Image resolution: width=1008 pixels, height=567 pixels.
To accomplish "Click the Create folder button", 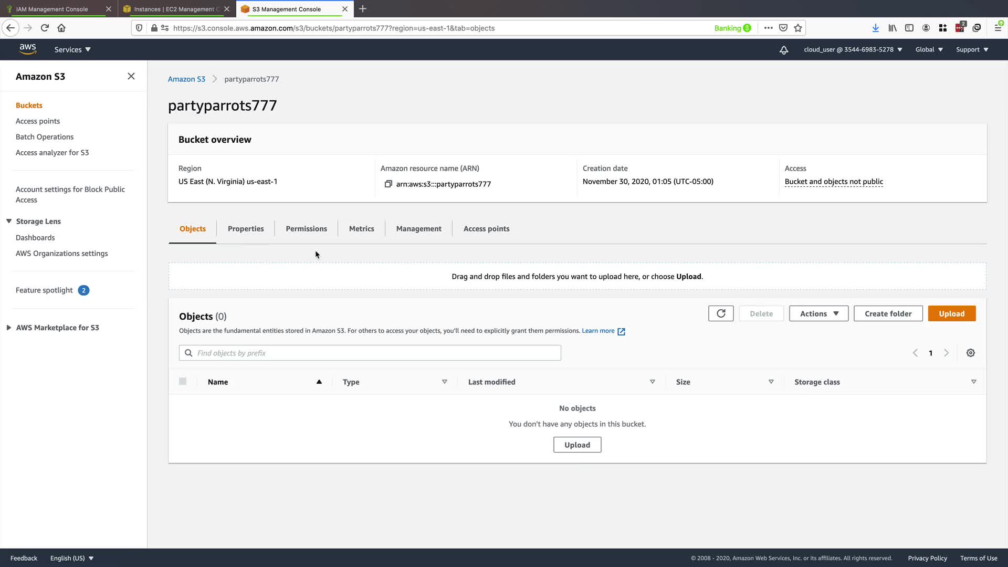I will pos(888,313).
